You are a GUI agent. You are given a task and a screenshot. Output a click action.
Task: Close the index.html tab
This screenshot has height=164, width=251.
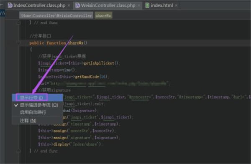pos(176,5)
